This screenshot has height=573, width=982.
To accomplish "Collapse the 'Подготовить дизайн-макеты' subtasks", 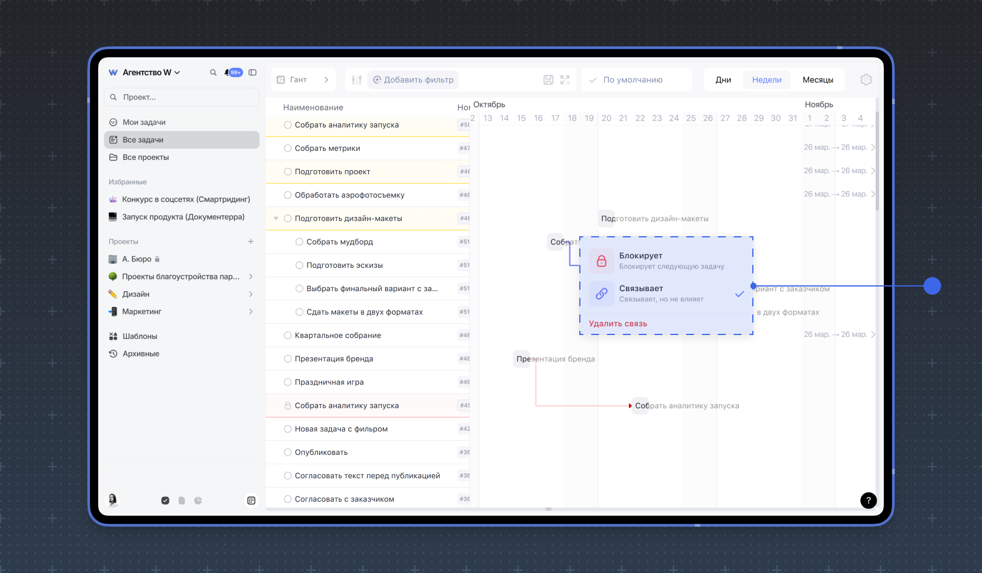I will pos(276,219).
